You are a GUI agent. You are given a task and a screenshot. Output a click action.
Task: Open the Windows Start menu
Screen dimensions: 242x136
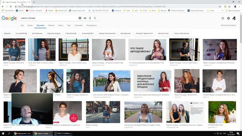pos(3,133)
